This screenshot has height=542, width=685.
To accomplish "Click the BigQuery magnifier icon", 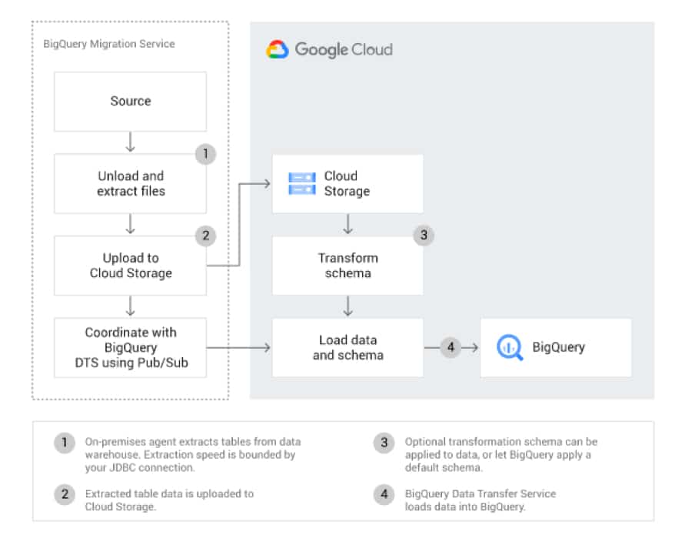I will (510, 347).
